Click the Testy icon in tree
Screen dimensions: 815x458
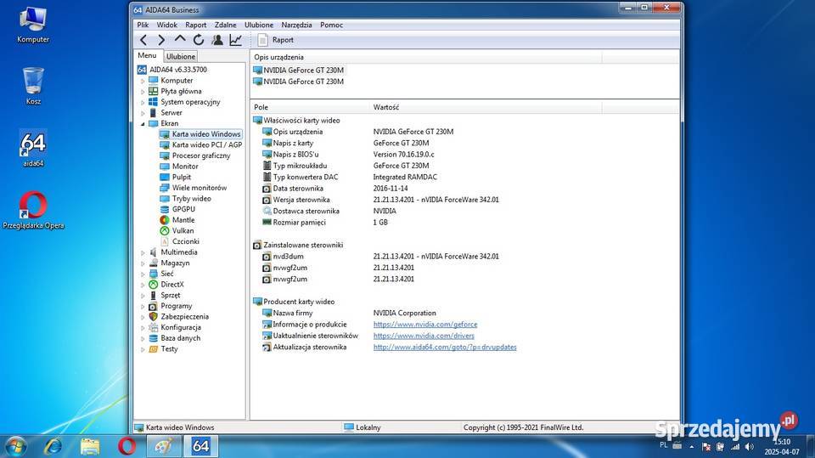tap(153, 348)
